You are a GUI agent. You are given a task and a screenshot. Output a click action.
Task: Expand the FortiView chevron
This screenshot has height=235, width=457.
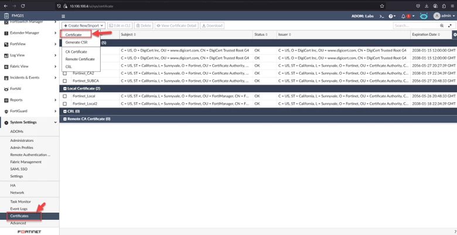(56, 44)
